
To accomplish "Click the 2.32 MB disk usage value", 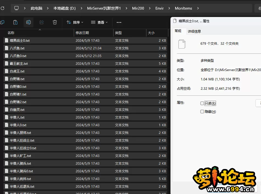I will (x=220, y=89).
